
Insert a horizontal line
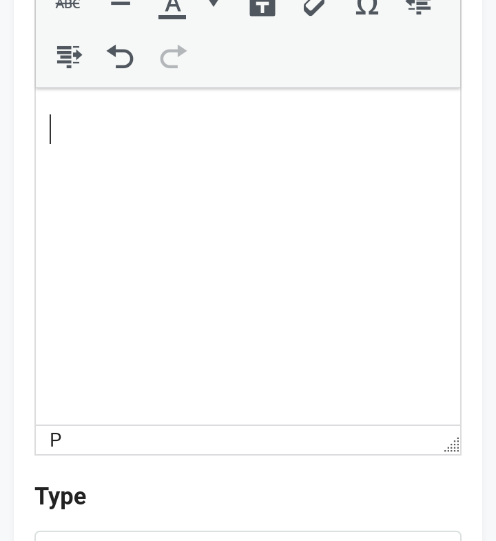(x=121, y=4)
